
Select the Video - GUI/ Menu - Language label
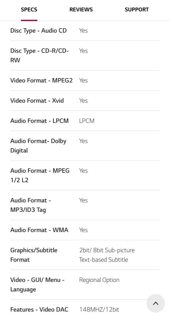37,284
